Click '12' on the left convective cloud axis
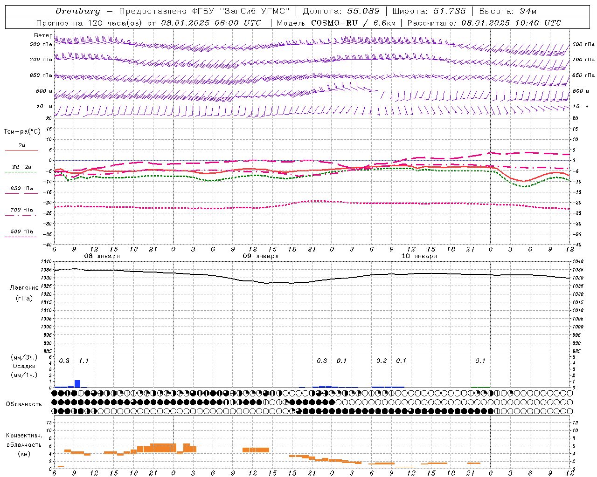Screen dimensions: 597x477 pyautogui.click(x=49, y=423)
